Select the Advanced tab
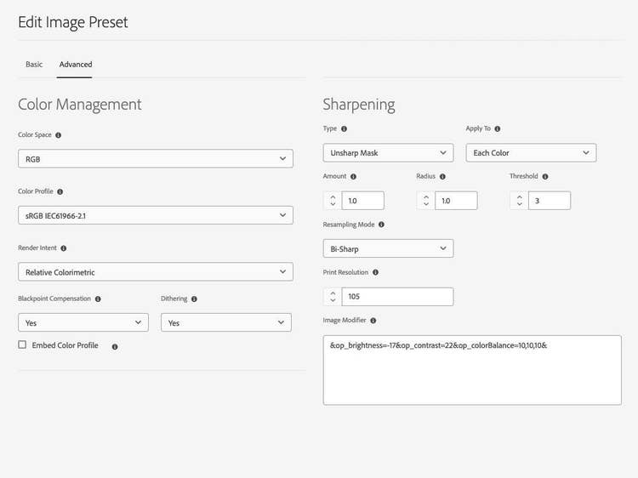This screenshot has width=638, height=478. [x=76, y=65]
